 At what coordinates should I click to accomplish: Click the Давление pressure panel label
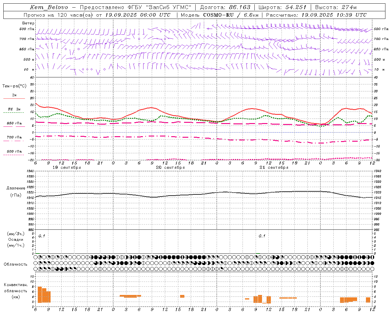pyautogui.click(x=16, y=188)
